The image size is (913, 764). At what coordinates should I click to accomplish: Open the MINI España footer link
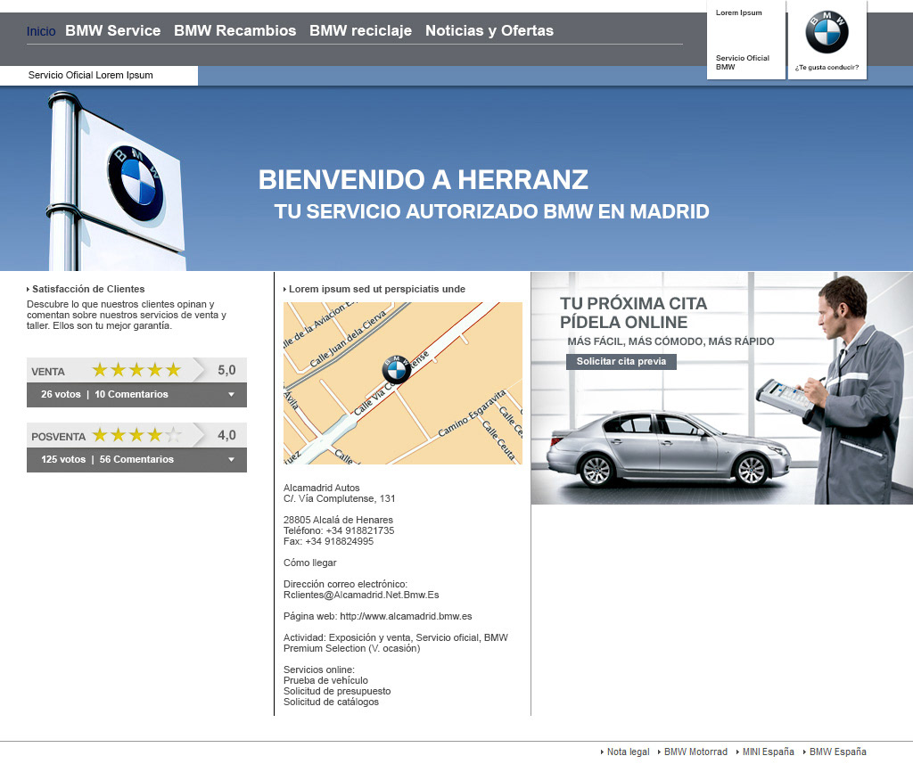[768, 752]
